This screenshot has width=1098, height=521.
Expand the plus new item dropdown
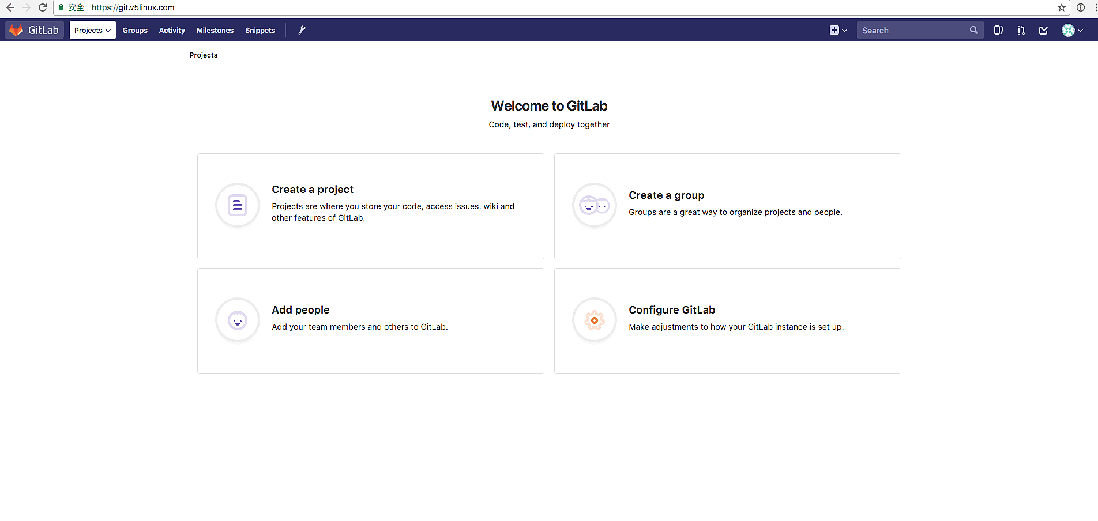pos(838,30)
